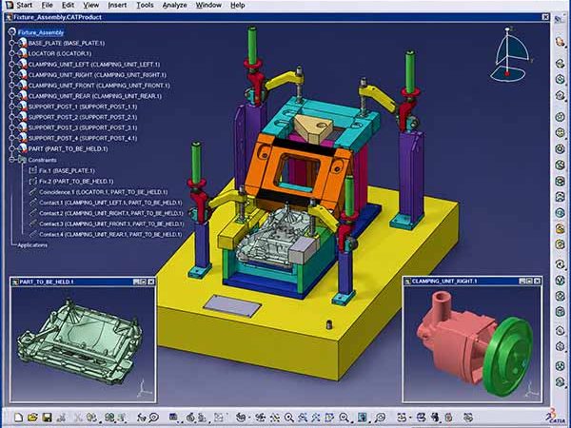Click the Open file folder icon
The image size is (571, 428).
[32, 418]
